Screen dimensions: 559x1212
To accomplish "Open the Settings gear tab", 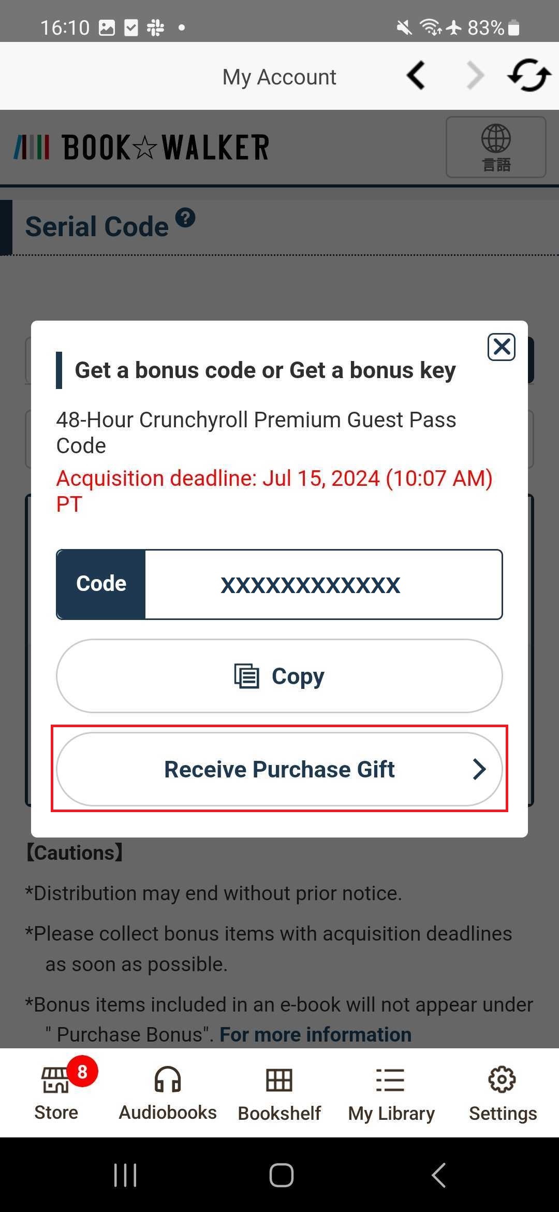I will [x=503, y=1093].
